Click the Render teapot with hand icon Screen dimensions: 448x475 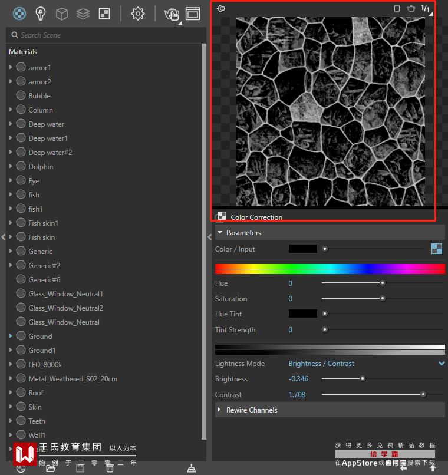click(171, 14)
